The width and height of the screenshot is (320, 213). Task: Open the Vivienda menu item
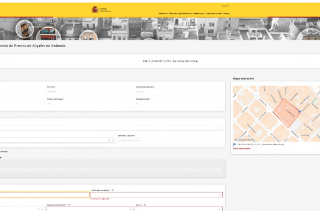tap(173, 13)
